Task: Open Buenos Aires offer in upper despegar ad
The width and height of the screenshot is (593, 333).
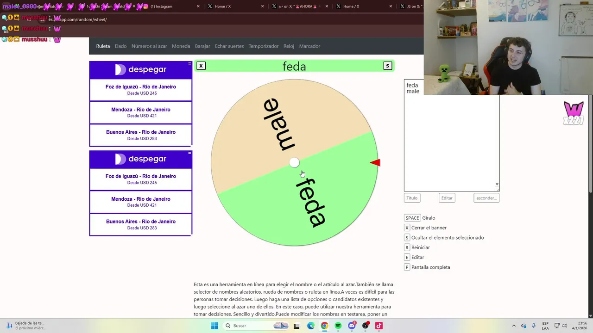Action: [140, 135]
